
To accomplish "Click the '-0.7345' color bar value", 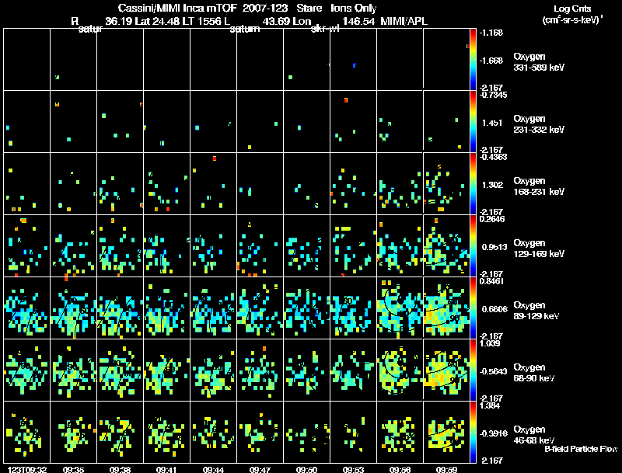I will (x=492, y=95).
